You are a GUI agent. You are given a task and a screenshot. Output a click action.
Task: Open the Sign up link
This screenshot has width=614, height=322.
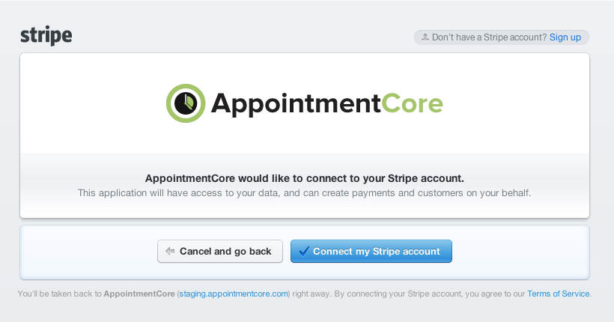pos(565,37)
